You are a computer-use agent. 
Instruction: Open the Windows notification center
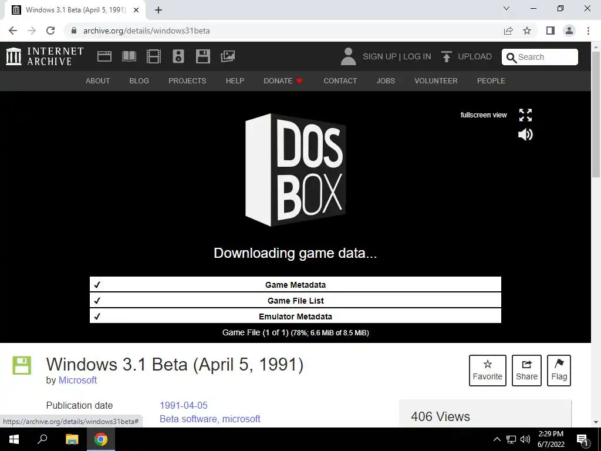point(583,439)
